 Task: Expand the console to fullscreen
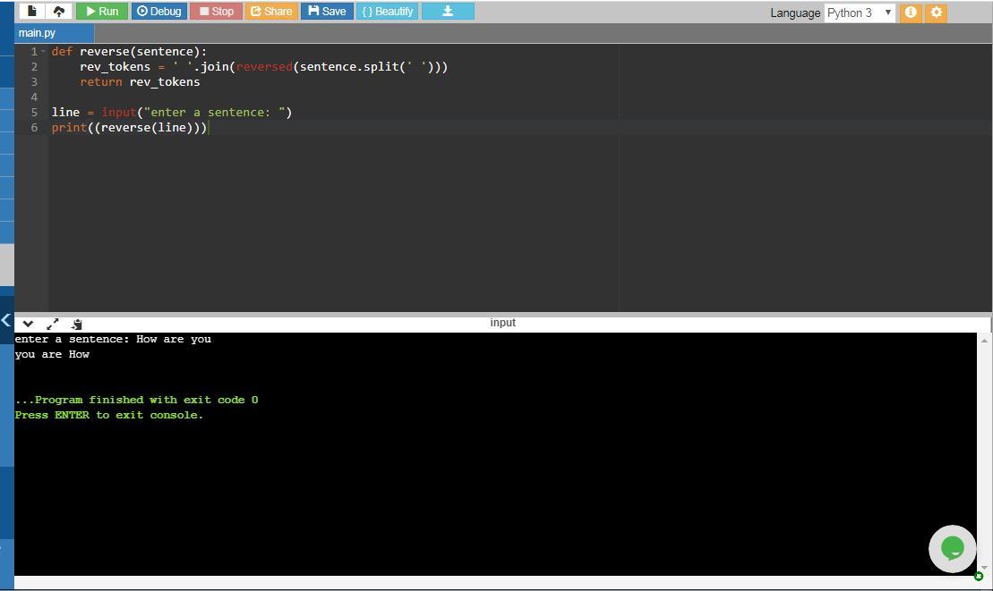click(x=52, y=324)
